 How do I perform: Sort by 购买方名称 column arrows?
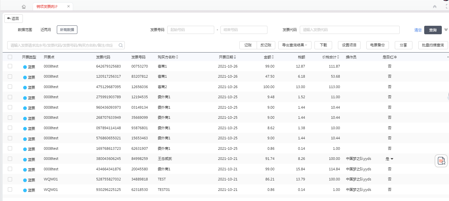coord(177,57)
